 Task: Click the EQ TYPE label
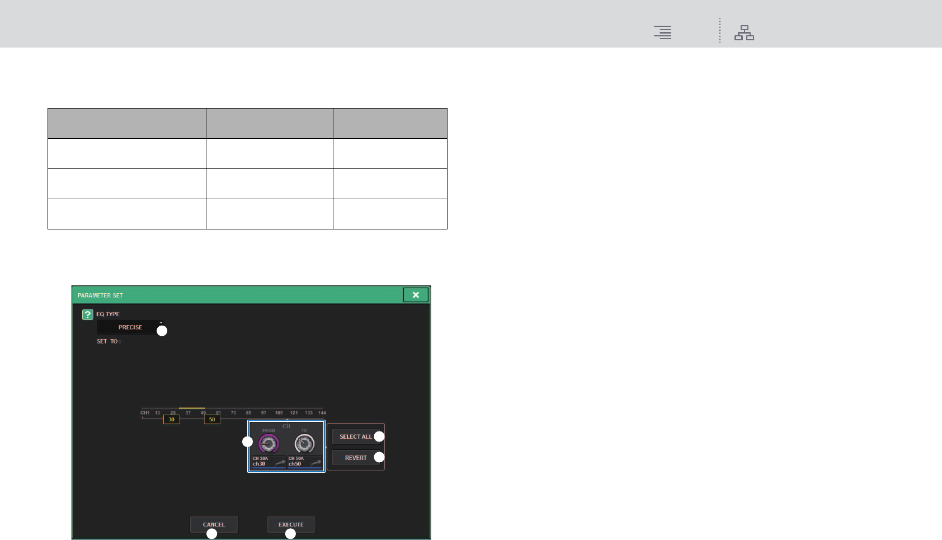[108, 314]
